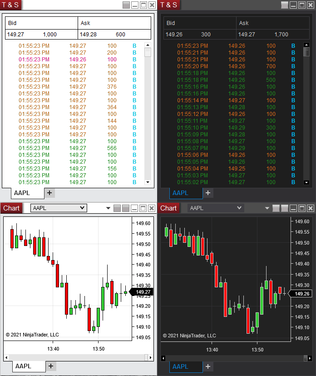Select AAPL tab in dark Chart window

[x=186, y=366]
